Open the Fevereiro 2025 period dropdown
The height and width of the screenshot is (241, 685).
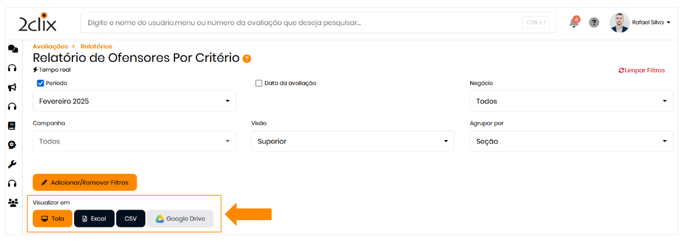(134, 101)
